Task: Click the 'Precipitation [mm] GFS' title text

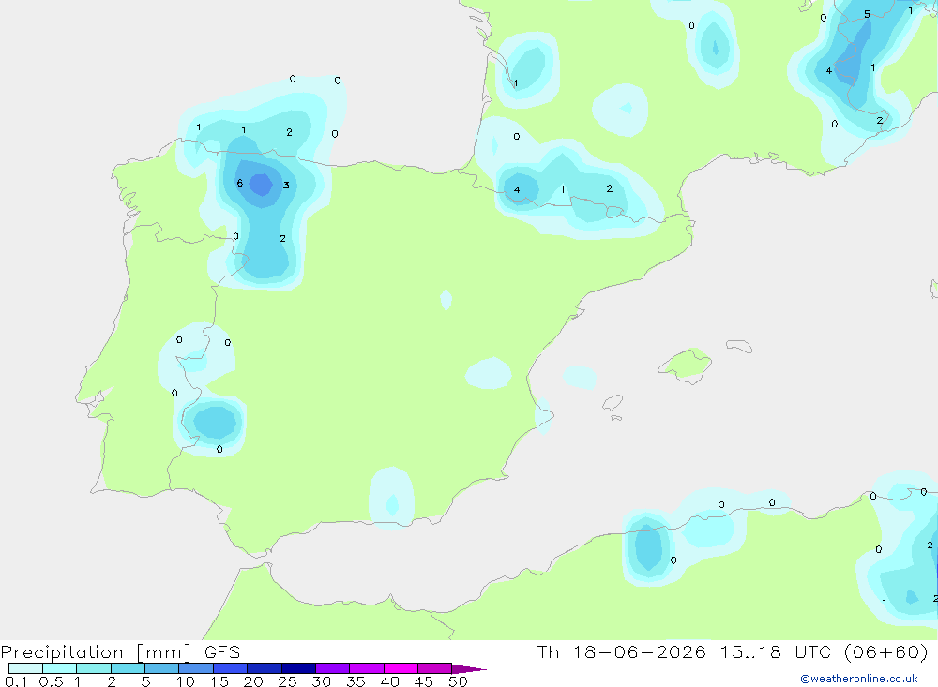Action: [x=120, y=652]
